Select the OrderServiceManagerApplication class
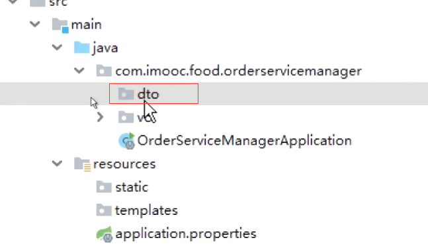The image size is (428, 248). point(244,141)
